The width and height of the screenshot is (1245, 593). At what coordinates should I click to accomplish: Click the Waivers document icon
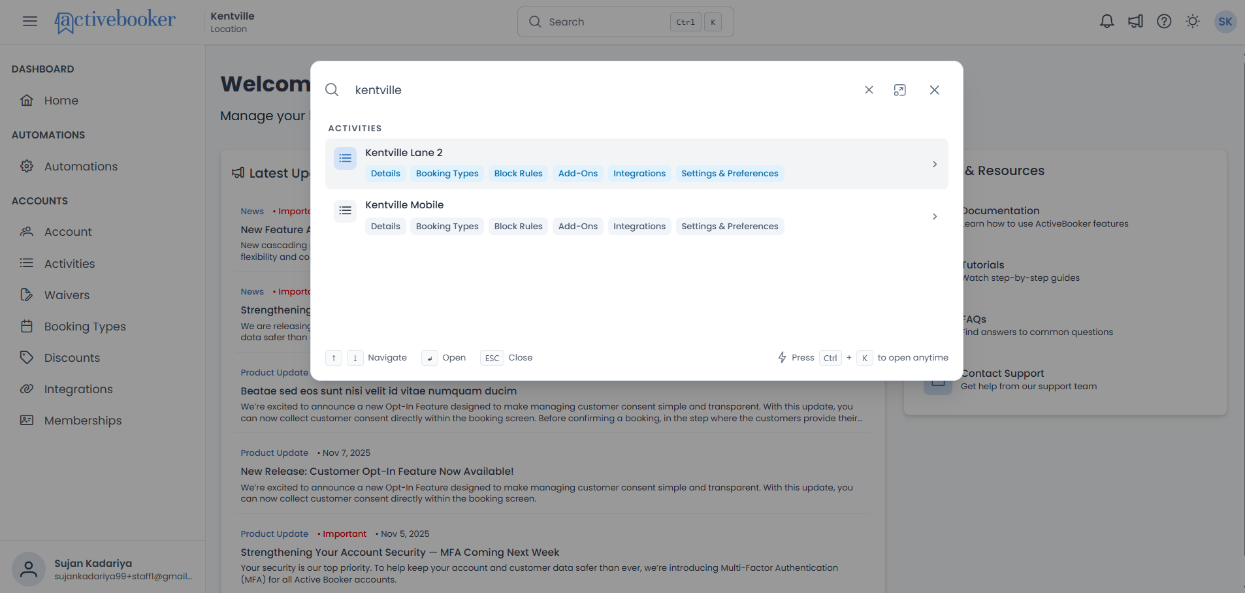point(27,295)
